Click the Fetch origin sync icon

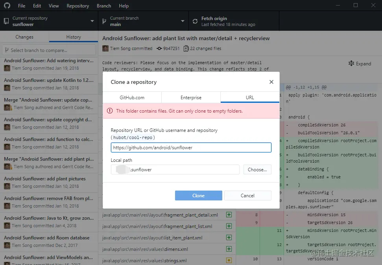point(195,21)
